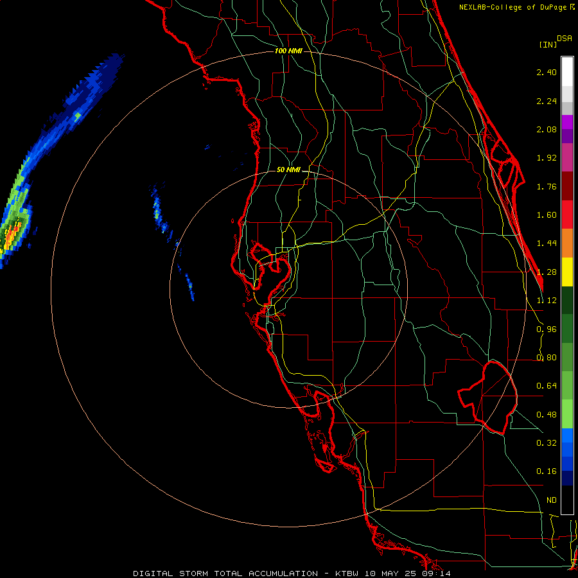
Task: Select the 2.24 legend value
Action: (547, 101)
